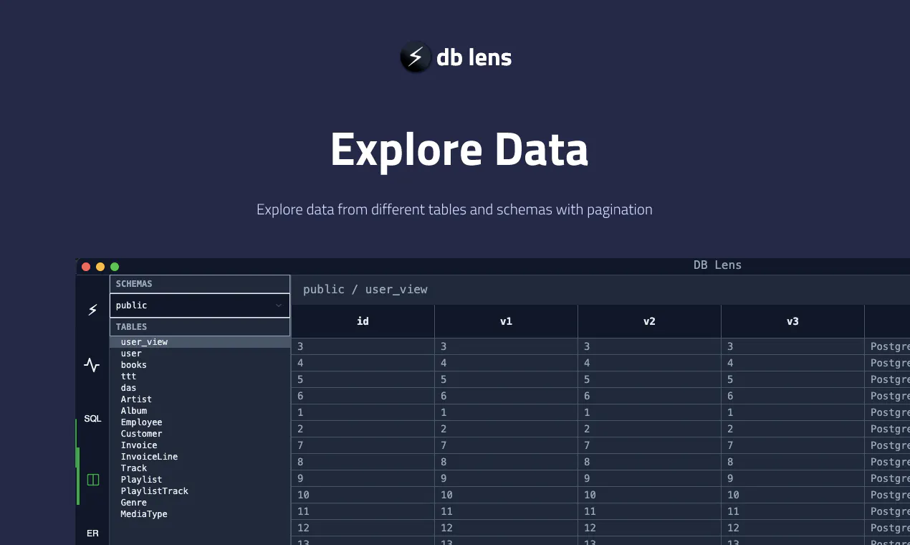This screenshot has width=910, height=545.
Task: Open the activity monitor pulse icon
Action: [92, 364]
